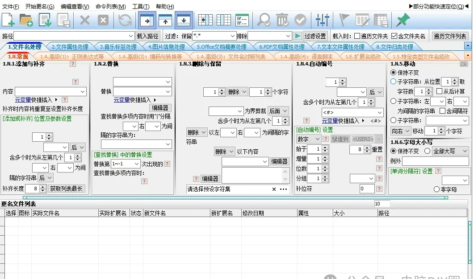The height and width of the screenshot is (279, 474).
Task: Click the 补位符 input field showing 0
Action: coord(367,189)
